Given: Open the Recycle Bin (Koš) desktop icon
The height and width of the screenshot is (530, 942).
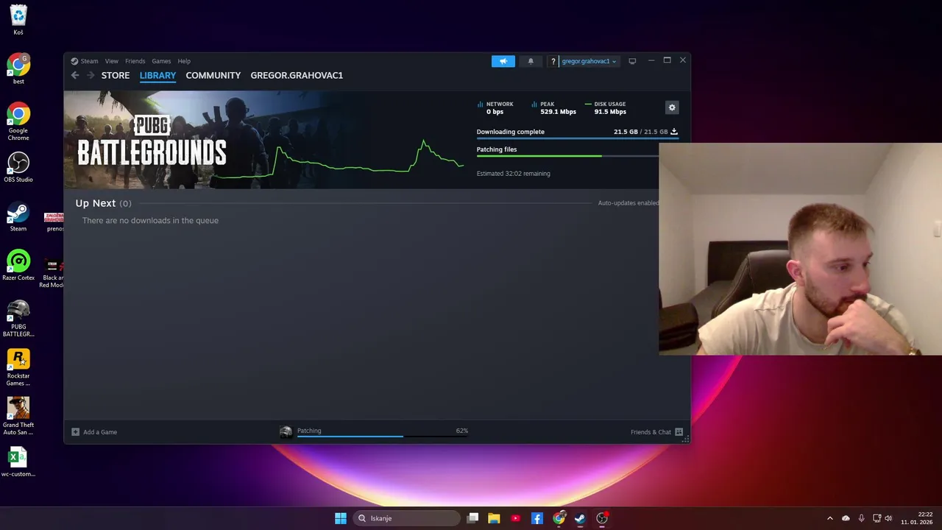Looking at the screenshot, I should click(x=18, y=21).
